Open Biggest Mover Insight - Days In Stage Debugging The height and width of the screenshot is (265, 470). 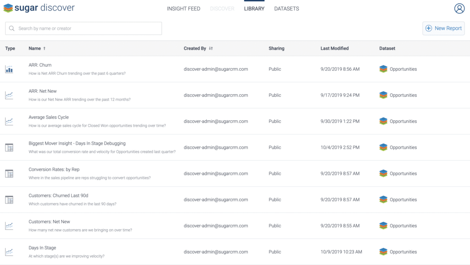77,143
